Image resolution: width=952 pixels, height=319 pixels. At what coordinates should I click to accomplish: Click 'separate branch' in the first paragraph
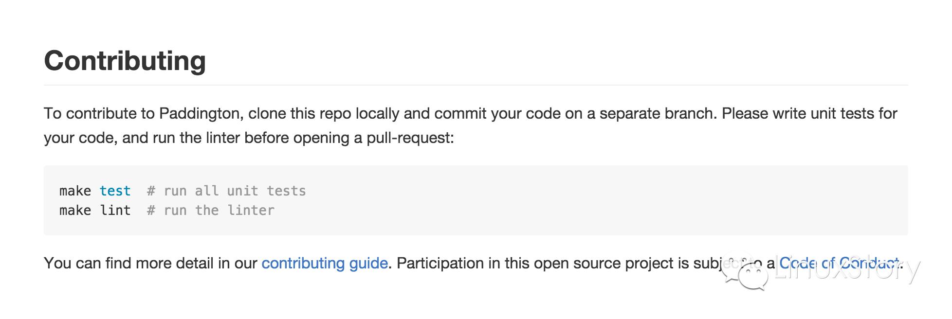[x=658, y=113]
